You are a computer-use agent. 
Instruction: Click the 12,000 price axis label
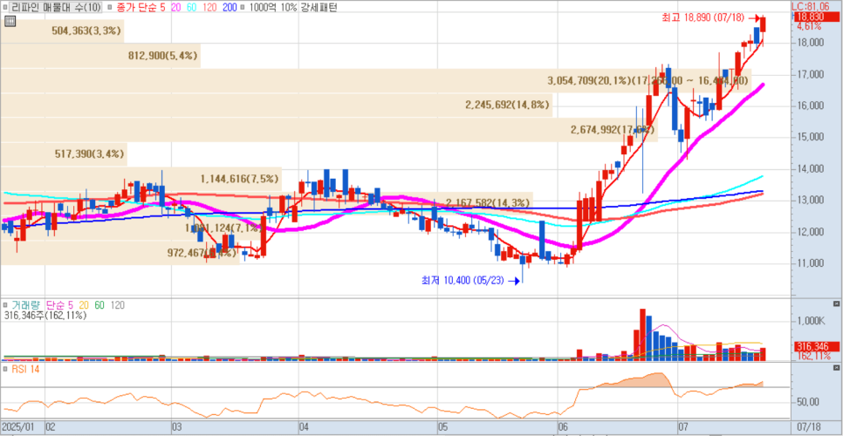coord(810,232)
